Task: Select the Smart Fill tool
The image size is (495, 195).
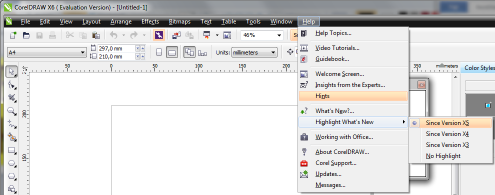Action: click(11, 137)
